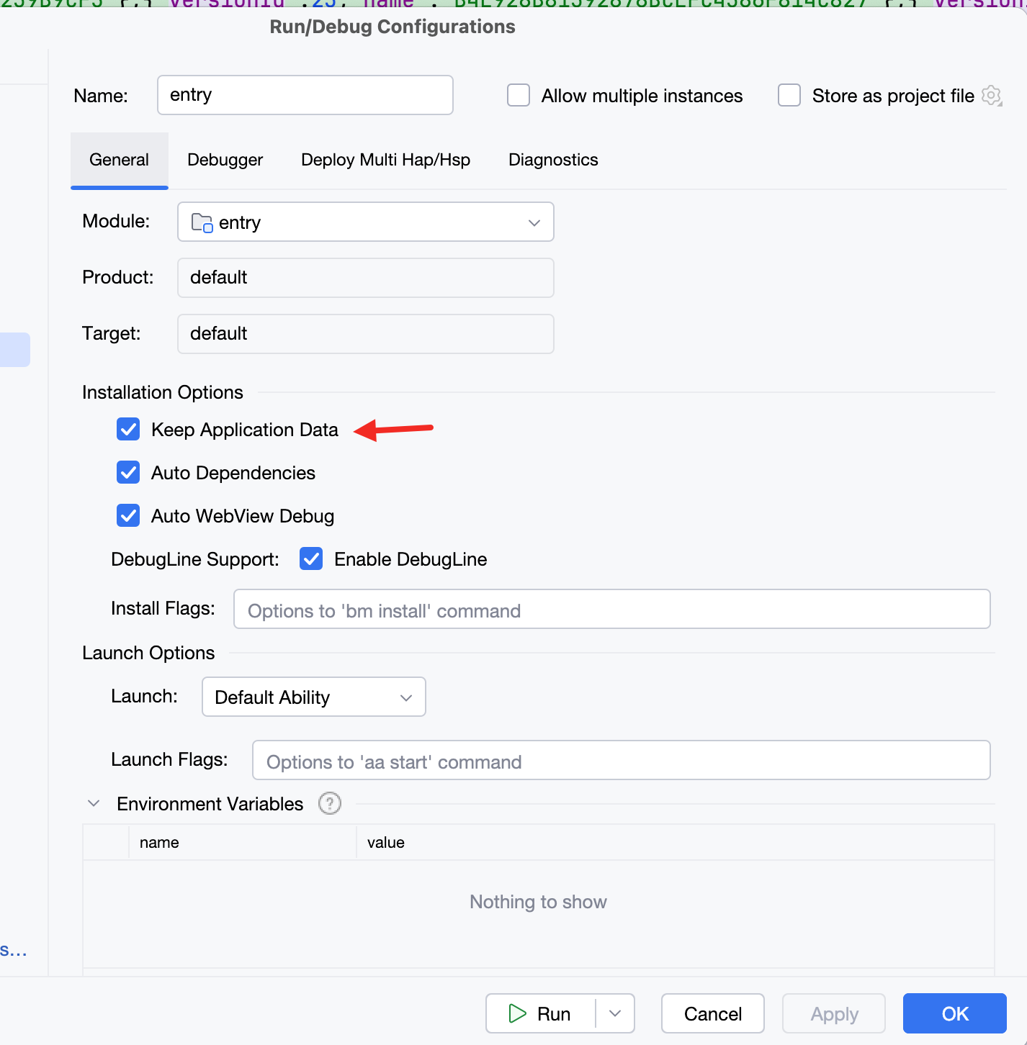Collapse the Environment Variables section

[94, 803]
